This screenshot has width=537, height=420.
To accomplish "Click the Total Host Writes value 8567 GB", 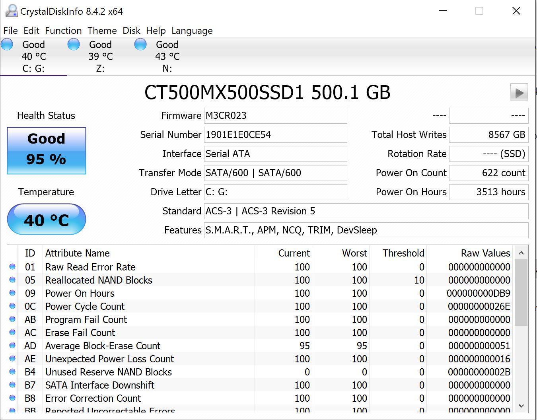I will pos(488,135).
